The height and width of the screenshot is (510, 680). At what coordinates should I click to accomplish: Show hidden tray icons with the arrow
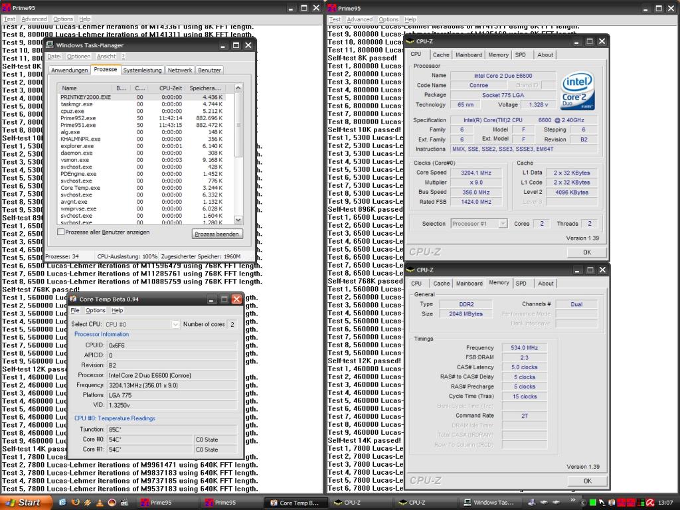583,503
